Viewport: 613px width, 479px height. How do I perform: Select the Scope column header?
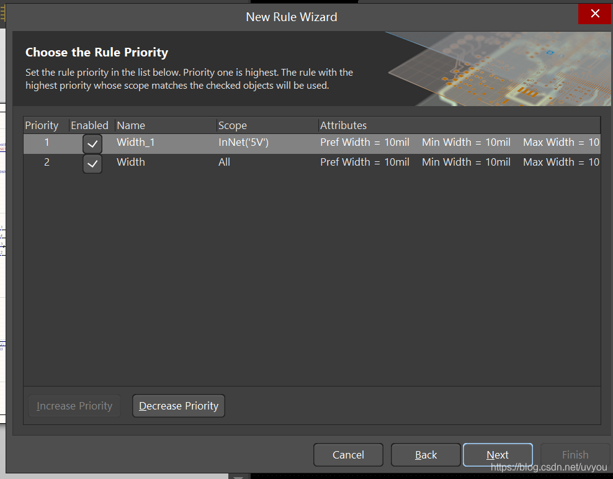[233, 125]
